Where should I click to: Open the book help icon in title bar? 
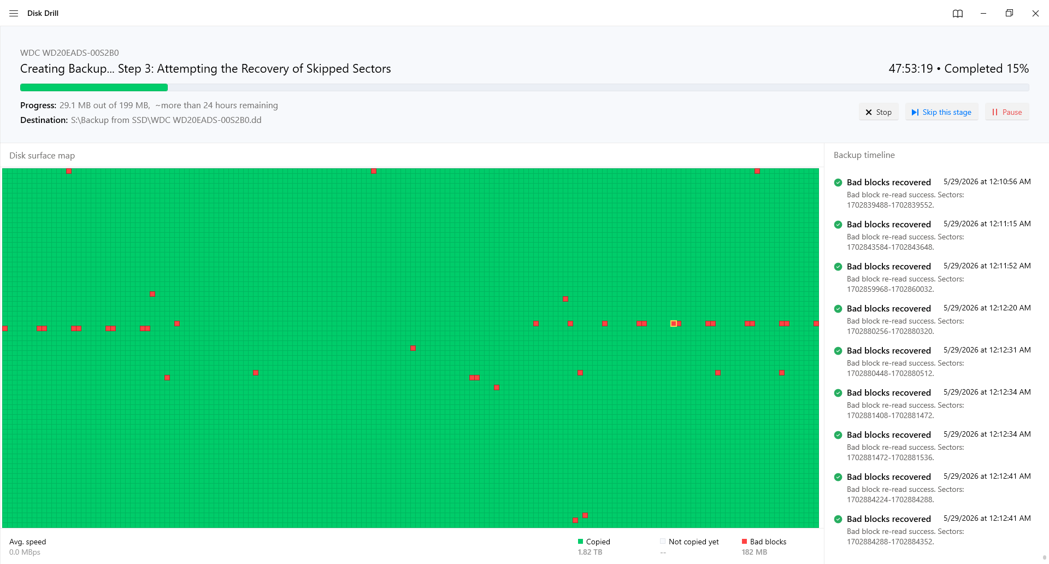[x=957, y=13]
